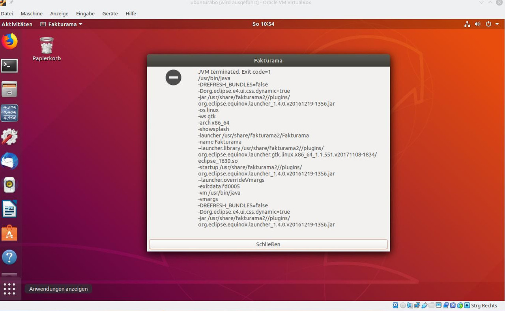The height and width of the screenshot is (311, 505).
Task: Click the audio status icon in VirtualBox
Action: point(410,305)
